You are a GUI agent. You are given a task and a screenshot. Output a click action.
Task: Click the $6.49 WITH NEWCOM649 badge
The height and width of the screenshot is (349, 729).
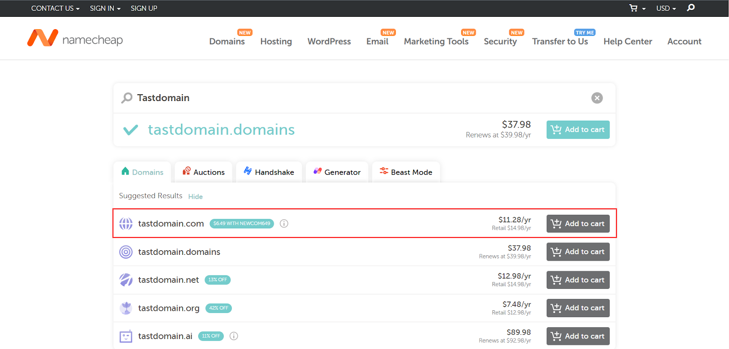241,223
